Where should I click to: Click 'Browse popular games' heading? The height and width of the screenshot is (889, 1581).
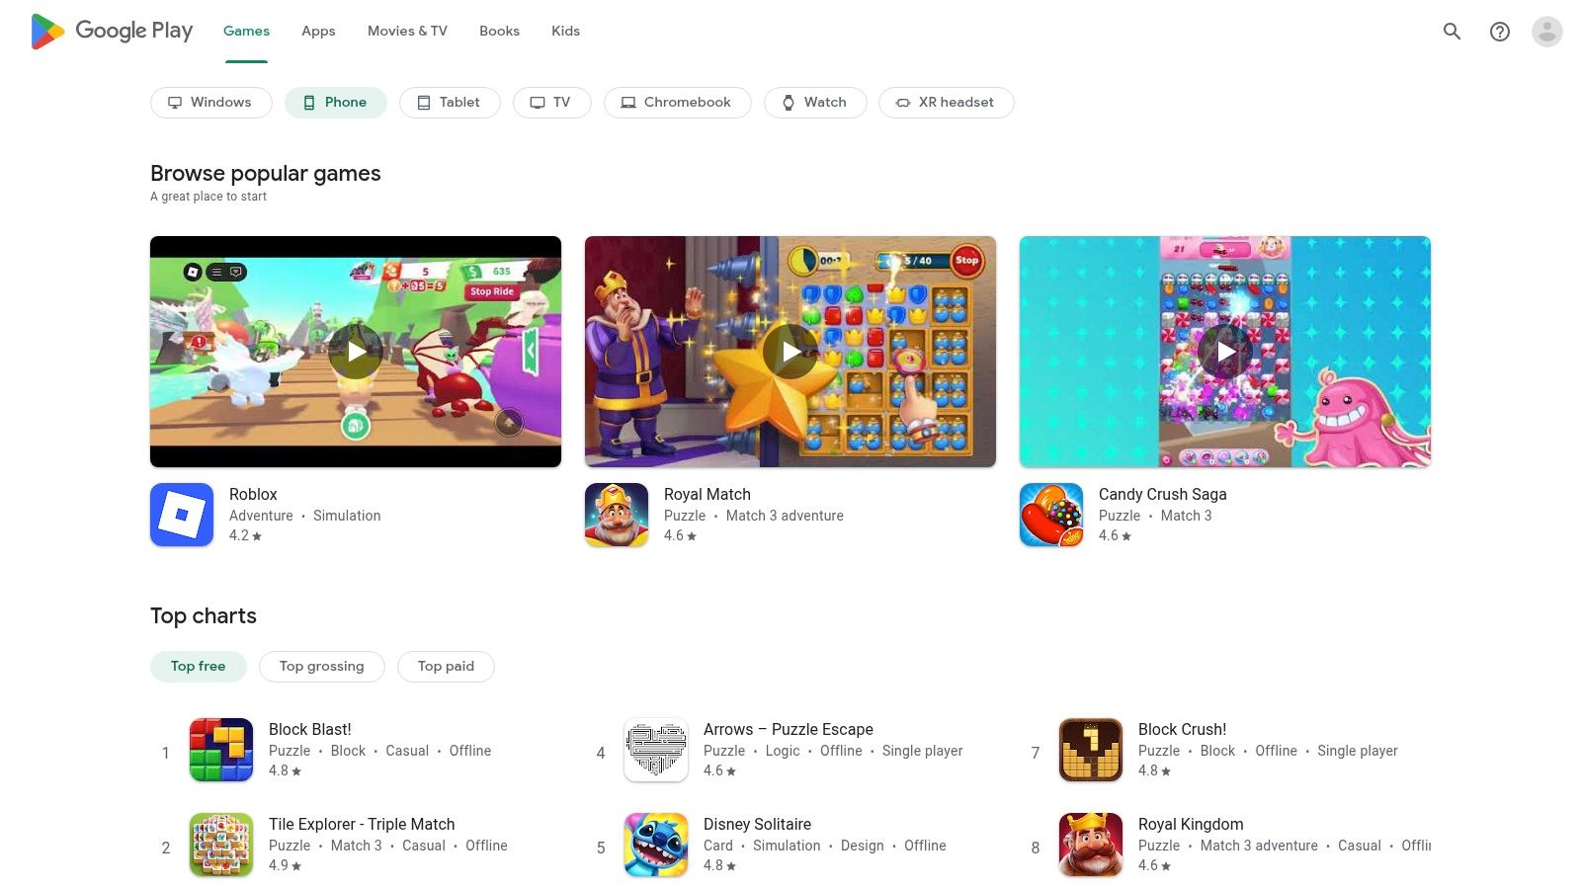(266, 173)
